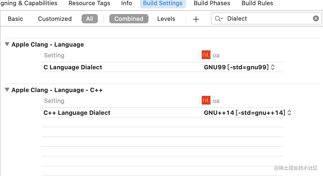Collapse Apple Clang - Language - C++ section
This screenshot has height=176, width=323.
point(7,90)
